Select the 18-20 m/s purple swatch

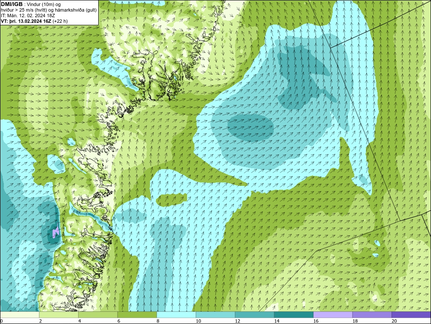point(372,315)
